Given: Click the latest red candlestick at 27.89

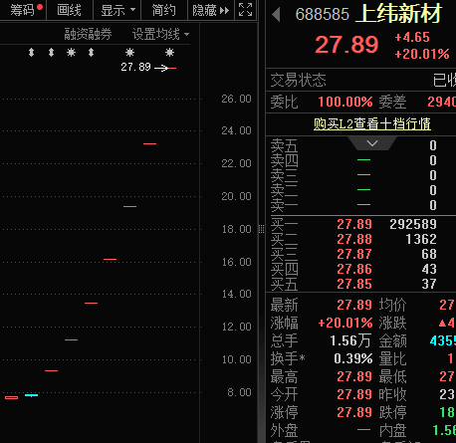Looking at the screenshot, I should [172, 68].
